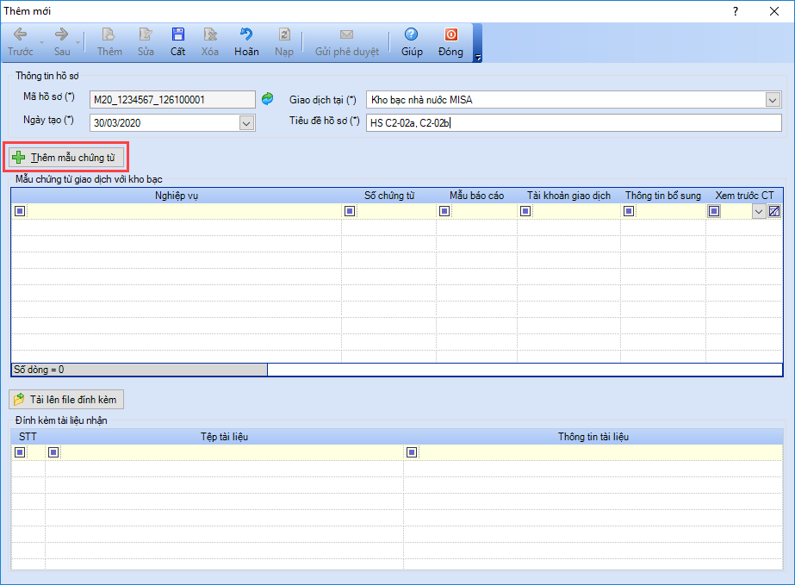Screen dimensions: 795x585
Task: Click the Gửi phê duyệt envelope icon
Action: [347, 34]
